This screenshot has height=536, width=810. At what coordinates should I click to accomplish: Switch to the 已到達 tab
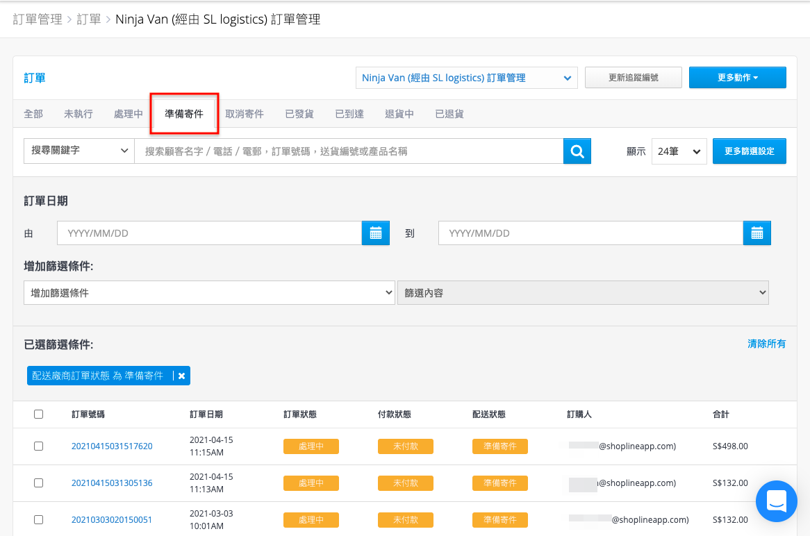tap(349, 114)
